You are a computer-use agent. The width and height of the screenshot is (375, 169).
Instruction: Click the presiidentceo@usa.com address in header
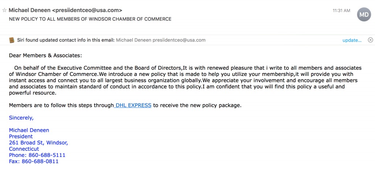coord(87,10)
